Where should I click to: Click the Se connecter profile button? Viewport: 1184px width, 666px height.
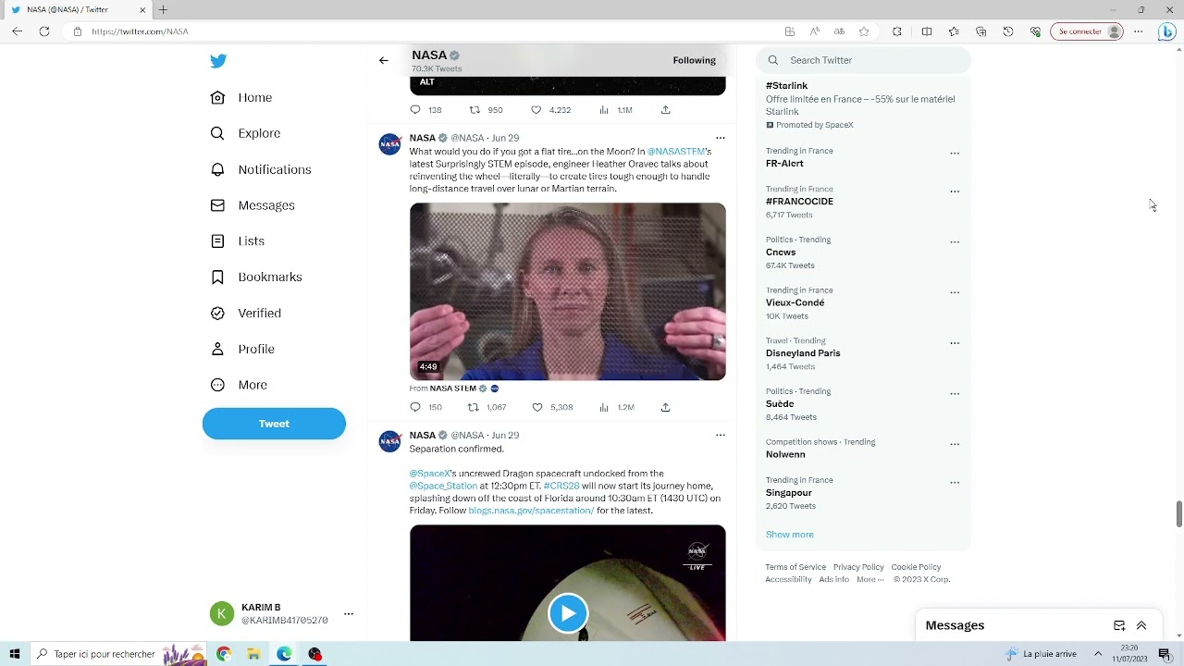pos(1087,31)
